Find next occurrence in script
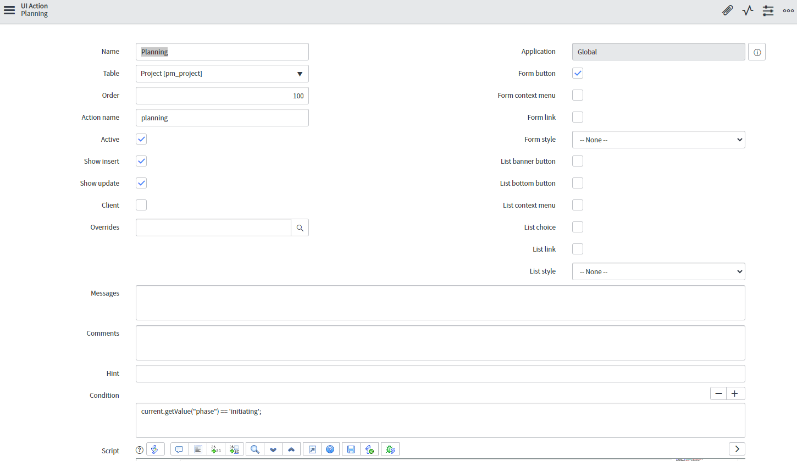The height and width of the screenshot is (461, 797). 273,449
